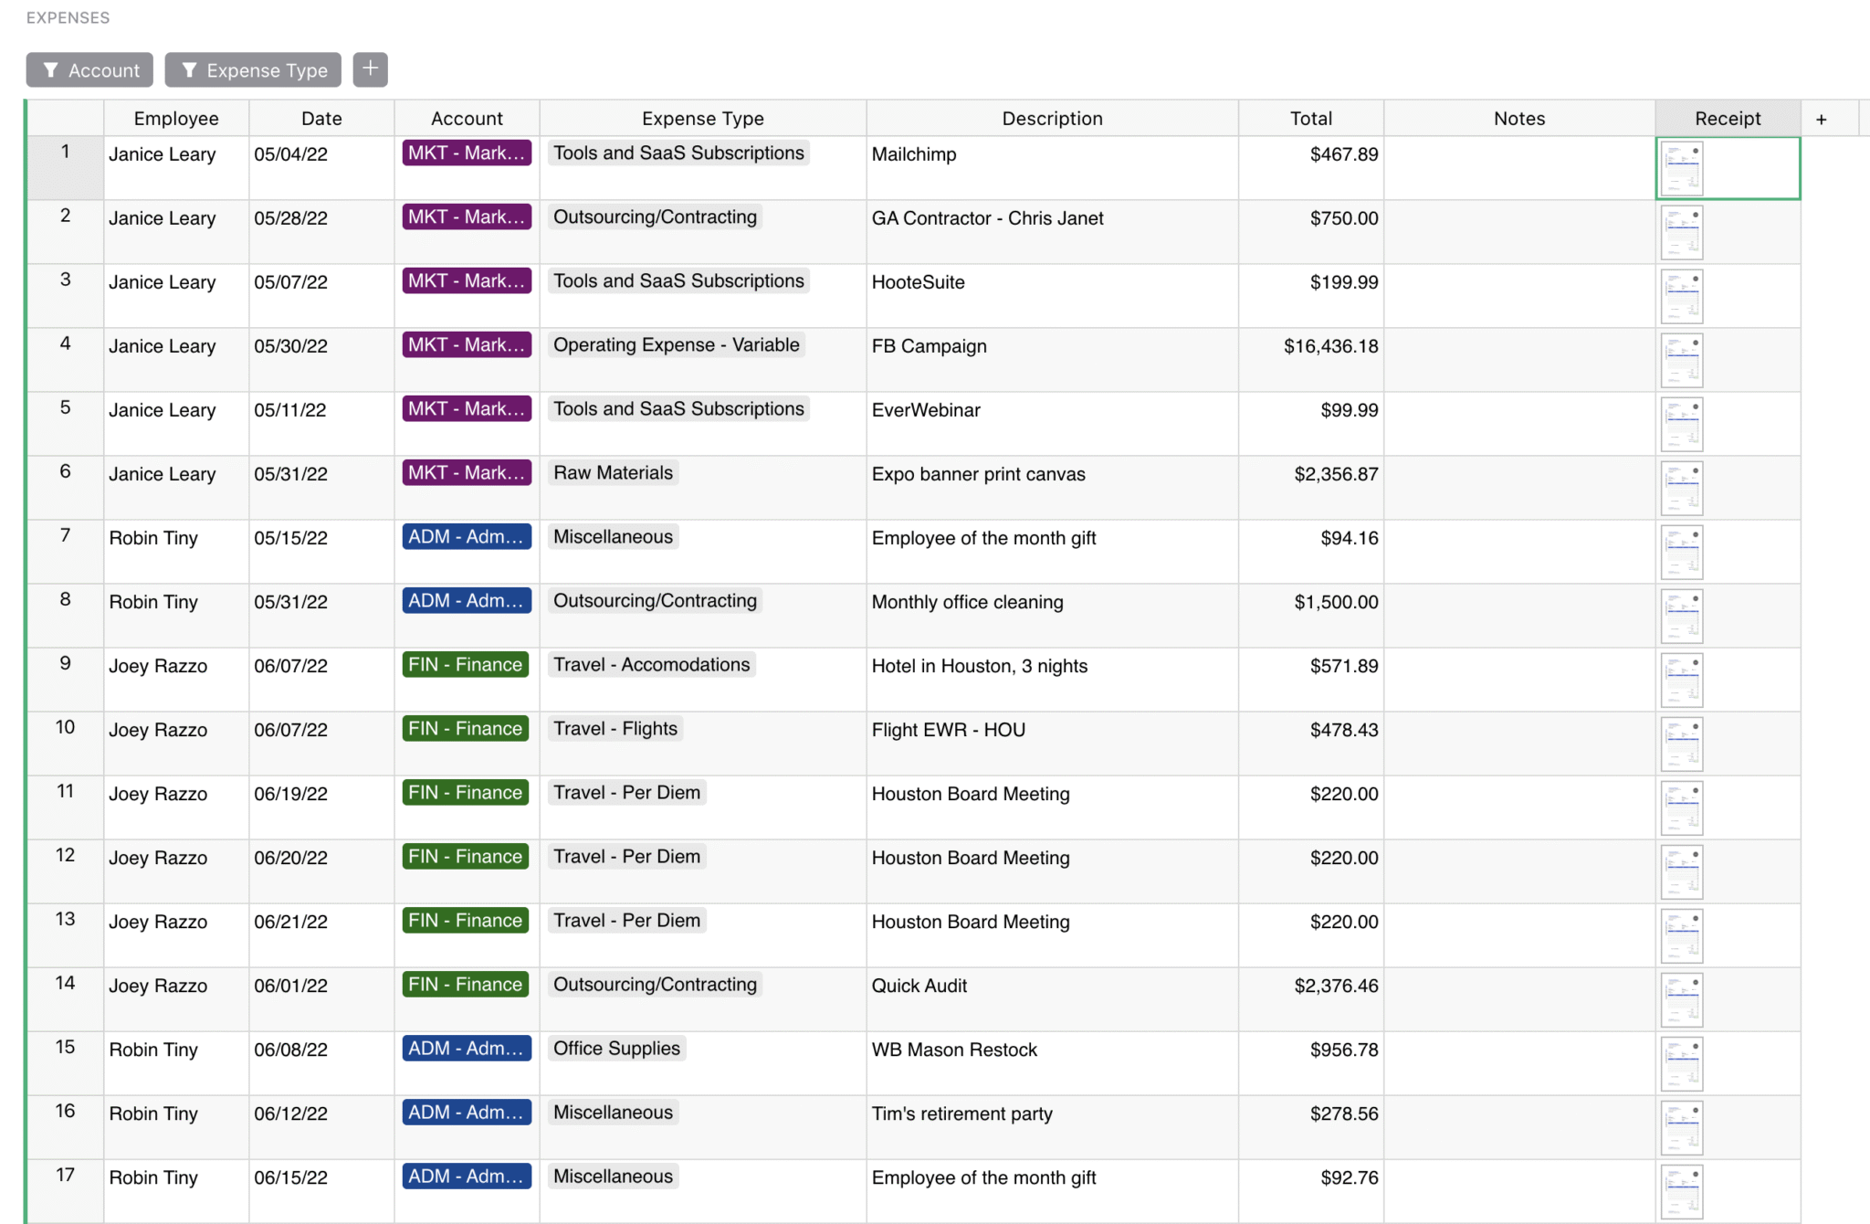Select the Notes cell for Hotel in Houston
This screenshot has width=1870, height=1224.
[1518, 679]
